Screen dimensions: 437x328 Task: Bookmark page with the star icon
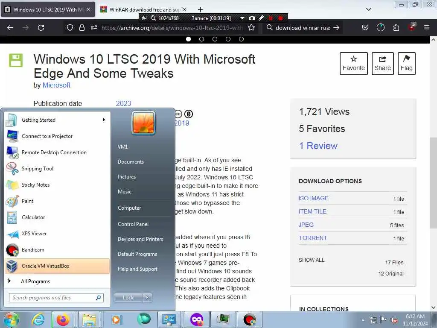point(251,28)
